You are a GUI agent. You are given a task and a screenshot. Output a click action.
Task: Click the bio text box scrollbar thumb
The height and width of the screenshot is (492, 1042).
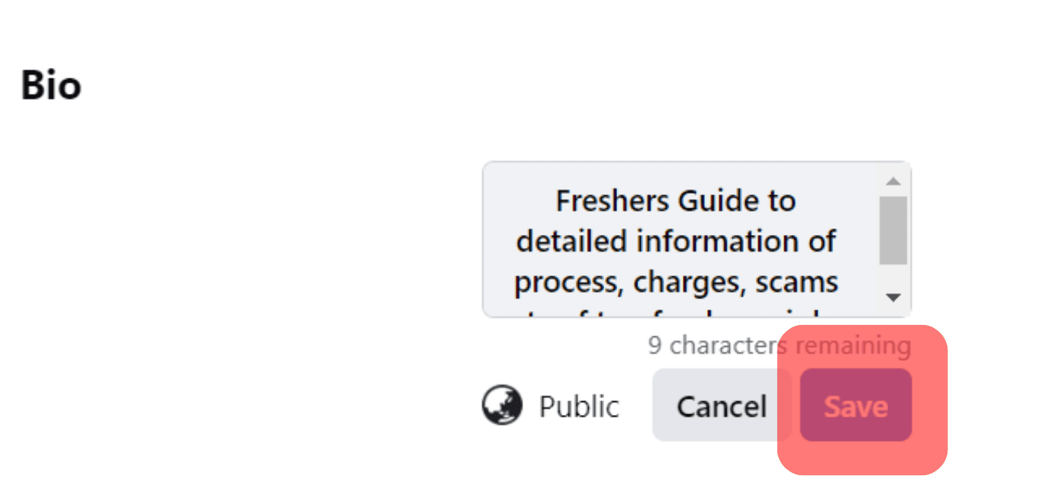(x=893, y=230)
